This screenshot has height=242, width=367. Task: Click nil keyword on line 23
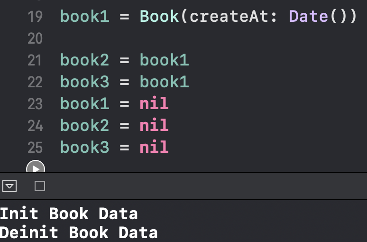tap(154, 103)
